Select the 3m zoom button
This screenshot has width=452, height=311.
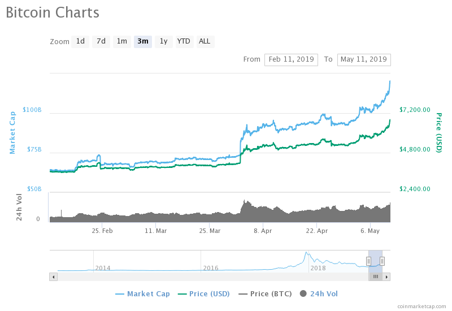143,41
